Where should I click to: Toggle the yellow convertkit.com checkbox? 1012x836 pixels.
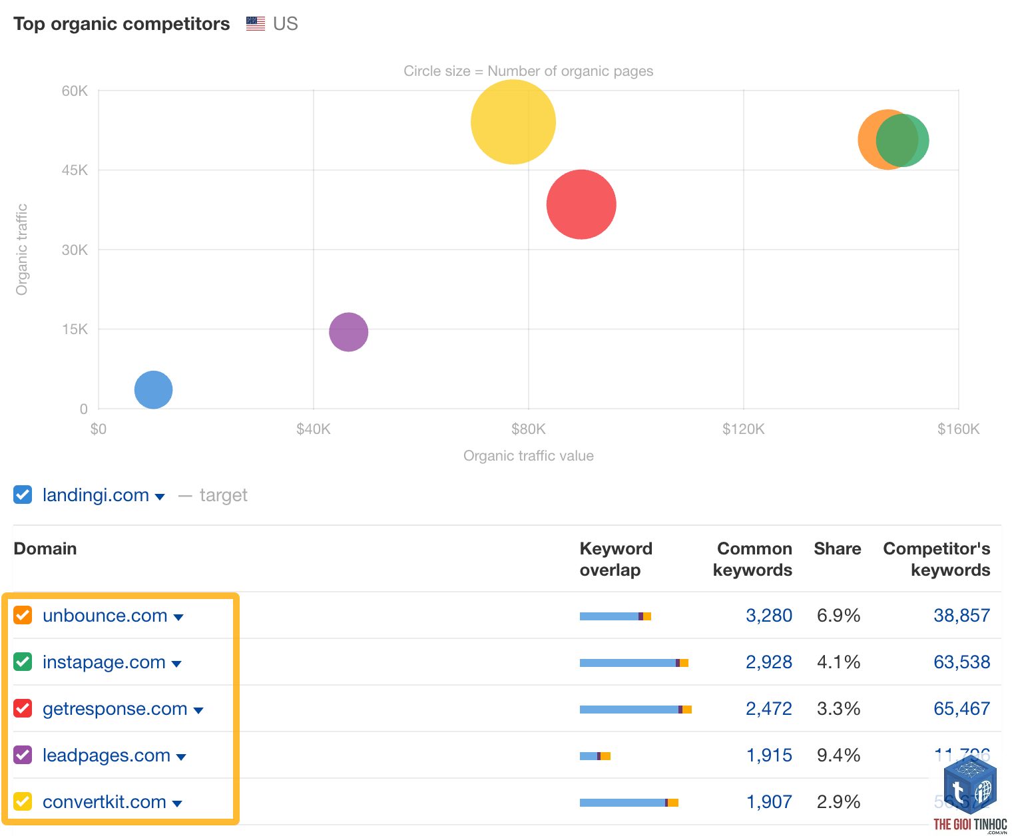[x=23, y=801]
